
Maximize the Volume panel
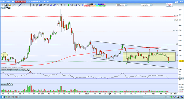tap(9, 84)
